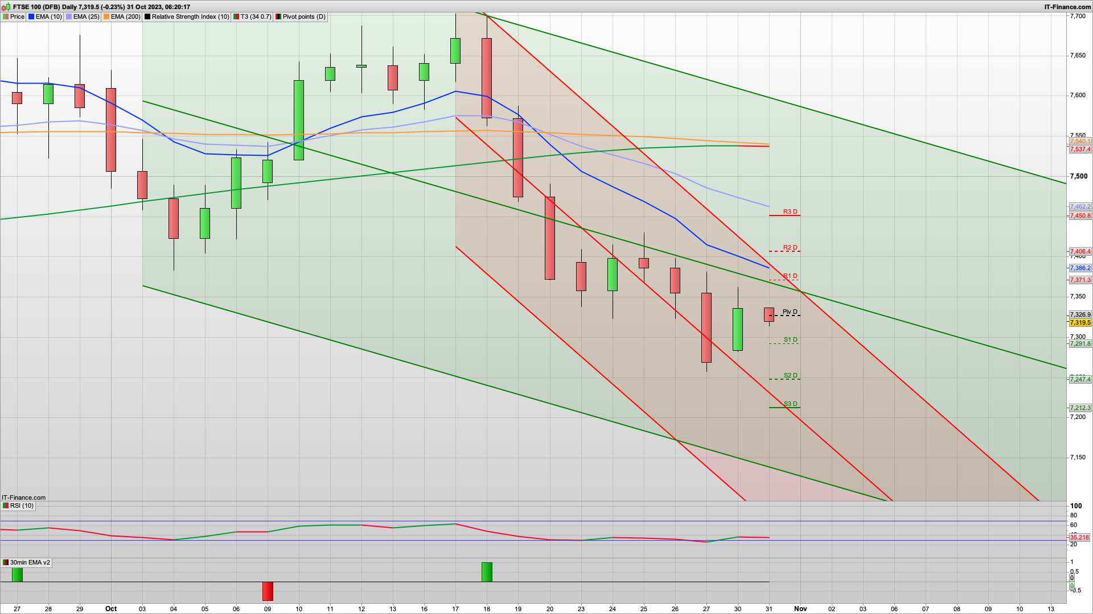Click the green 30min EMA bar at 18 Oct
Viewport: 1093px width, 614px height.
487,572
